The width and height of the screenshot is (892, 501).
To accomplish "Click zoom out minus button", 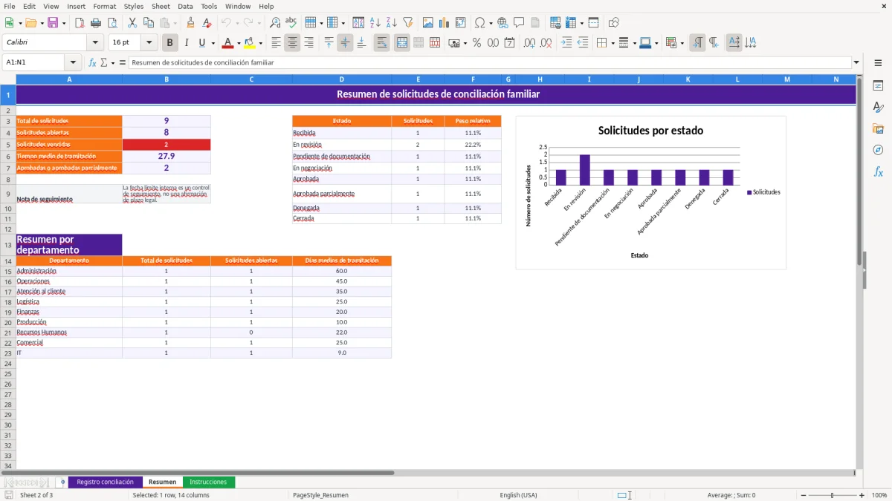I will point(804,495).
